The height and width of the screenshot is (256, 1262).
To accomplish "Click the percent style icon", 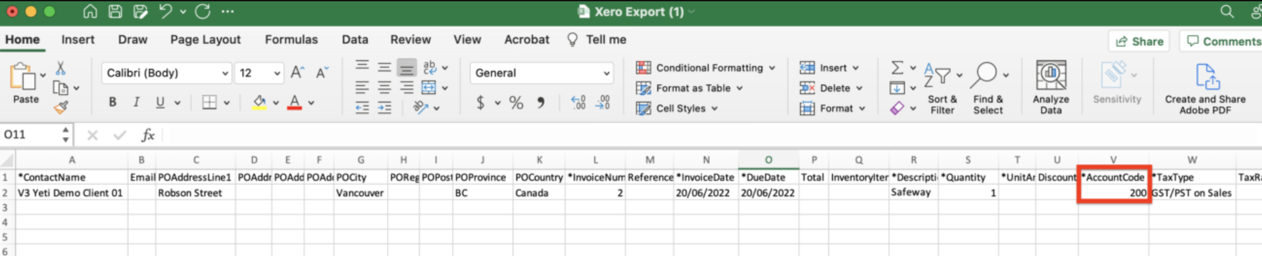I will [x=517, y=103].
